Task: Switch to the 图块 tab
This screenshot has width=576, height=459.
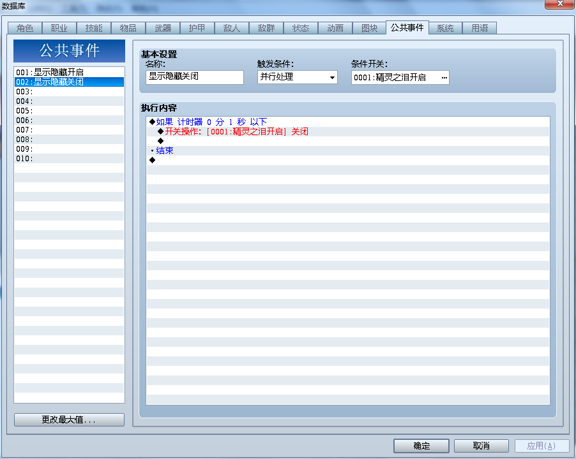Action: pyautogui.click(x=370, y=28)
